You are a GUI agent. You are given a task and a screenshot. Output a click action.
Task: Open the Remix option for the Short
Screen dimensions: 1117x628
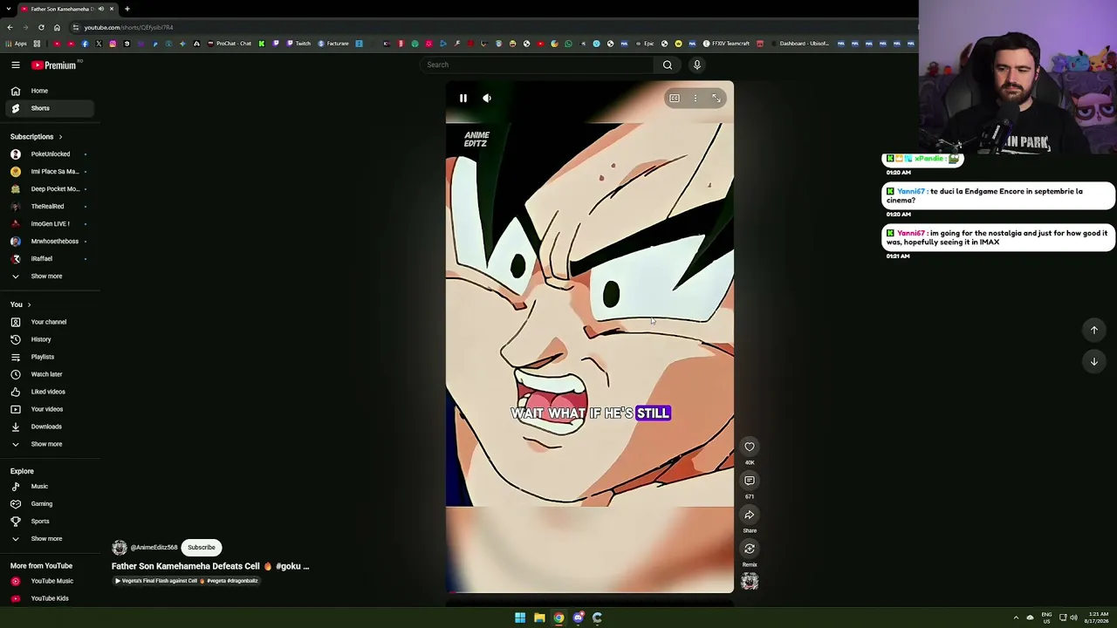[750, 549]
